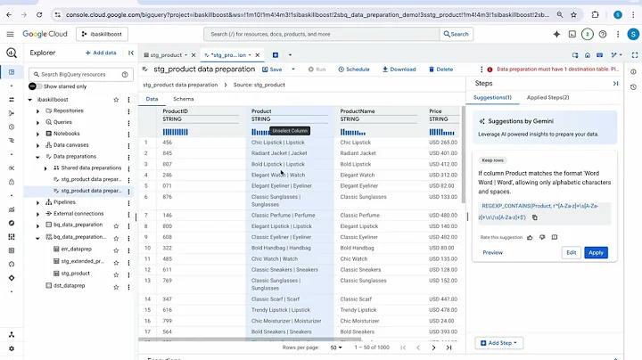Switch to the stg_product tab
Viewport: 642px width, 360px height.
pos(166,55)
